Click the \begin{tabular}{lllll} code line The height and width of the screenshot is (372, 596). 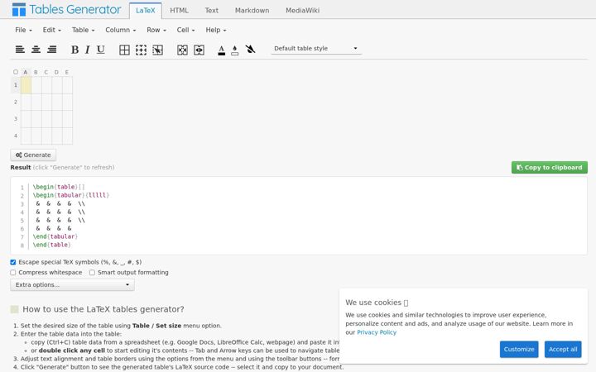tap(71, 195)
